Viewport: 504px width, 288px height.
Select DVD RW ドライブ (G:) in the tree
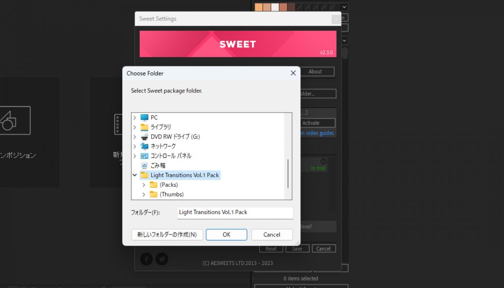pyautogui.click(x=175, y=137)
